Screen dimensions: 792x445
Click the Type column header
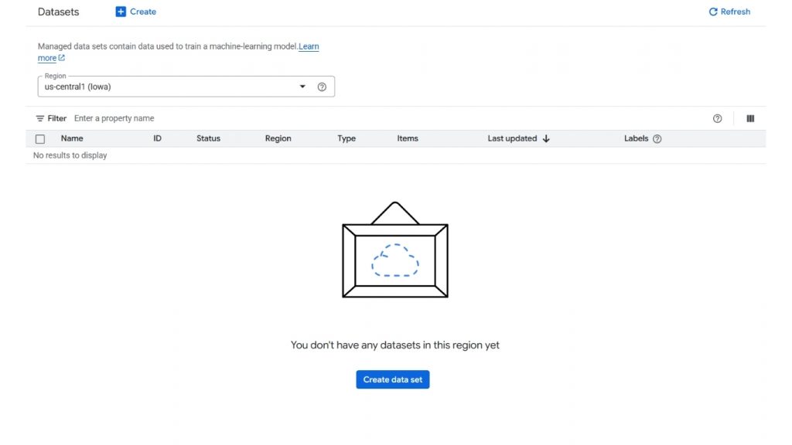pos(346,138)
